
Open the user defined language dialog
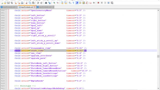(80, 3)
